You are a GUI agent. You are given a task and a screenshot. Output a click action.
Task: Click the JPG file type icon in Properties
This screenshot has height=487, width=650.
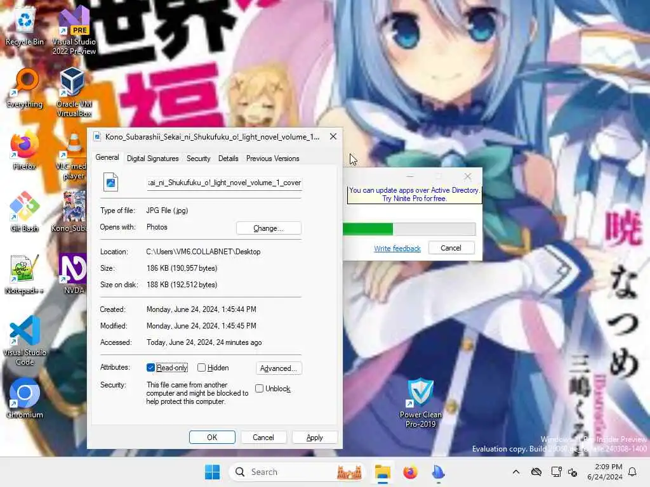click(110, 182)
